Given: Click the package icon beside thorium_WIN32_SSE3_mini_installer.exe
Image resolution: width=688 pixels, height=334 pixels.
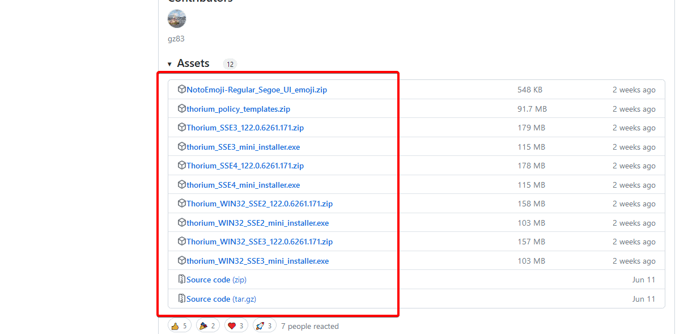Looking at the screenshot, I should [182, 260].
